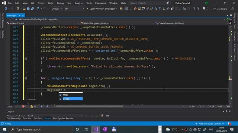Click the search magnifier icon
Screen dimensions: 238x133
[x=168, y=3]
